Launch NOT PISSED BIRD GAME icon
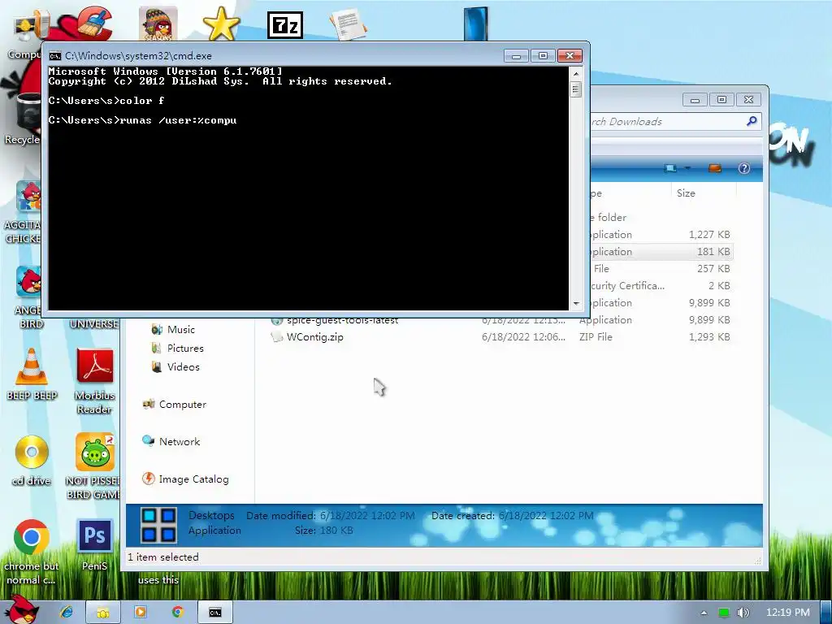The width and height of the screenshot is (832, 624). coord(94,466)
